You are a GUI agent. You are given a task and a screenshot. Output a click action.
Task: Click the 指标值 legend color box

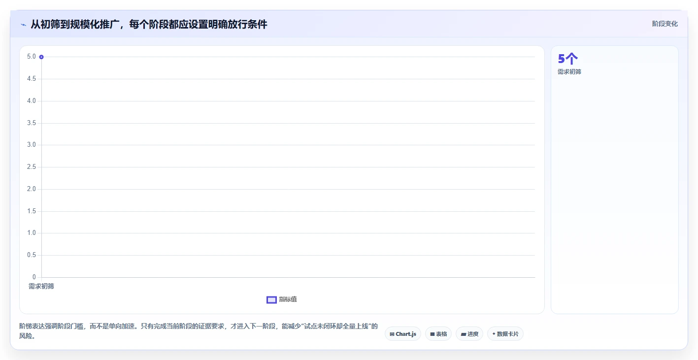point(271,300)
